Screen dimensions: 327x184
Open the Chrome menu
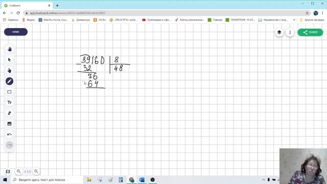(x=323, y=13)
